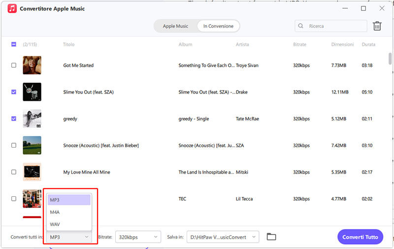The width and height of the screenshot is (394, 249).
Task: Click artist name 'Drake'
Action: [x=242, y=92]
